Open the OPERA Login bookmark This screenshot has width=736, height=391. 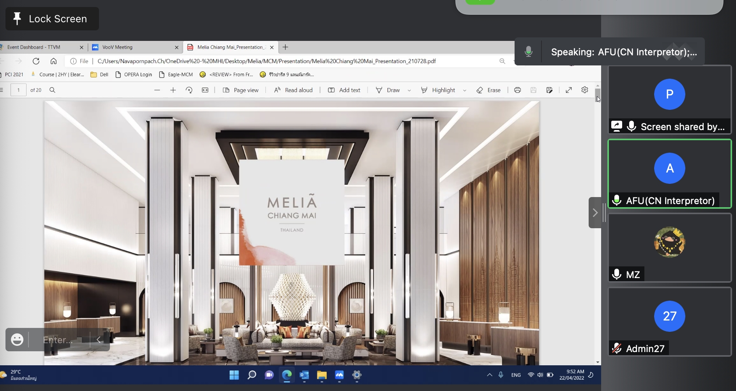134,74
